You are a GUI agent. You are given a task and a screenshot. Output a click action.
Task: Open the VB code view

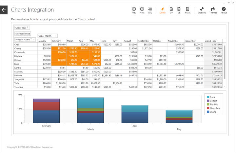click(179, 10)
